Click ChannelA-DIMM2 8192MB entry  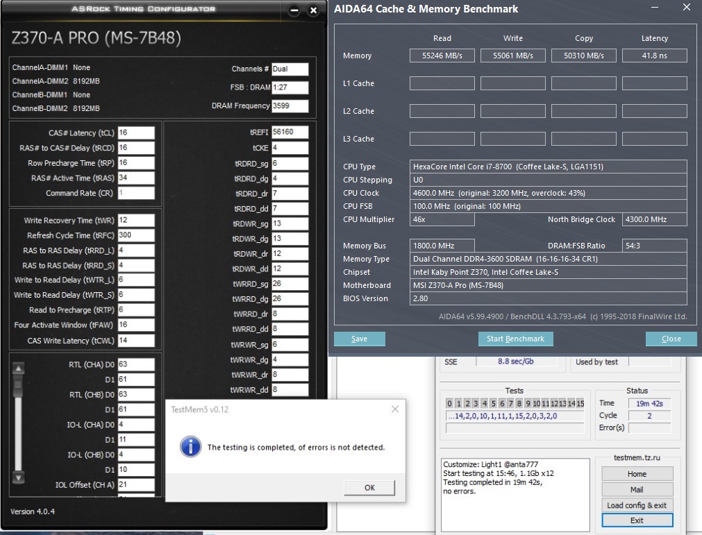[56, 81]
